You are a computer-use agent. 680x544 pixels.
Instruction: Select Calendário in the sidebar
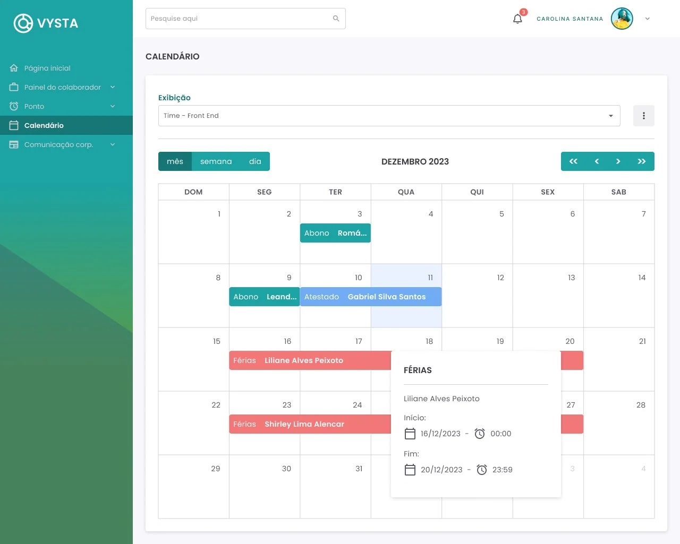(x=66, y=125)
